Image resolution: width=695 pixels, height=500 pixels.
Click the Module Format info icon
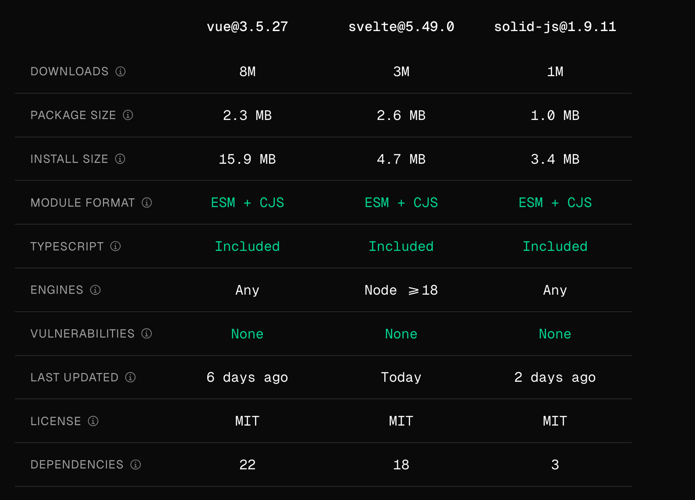(147, 203)
